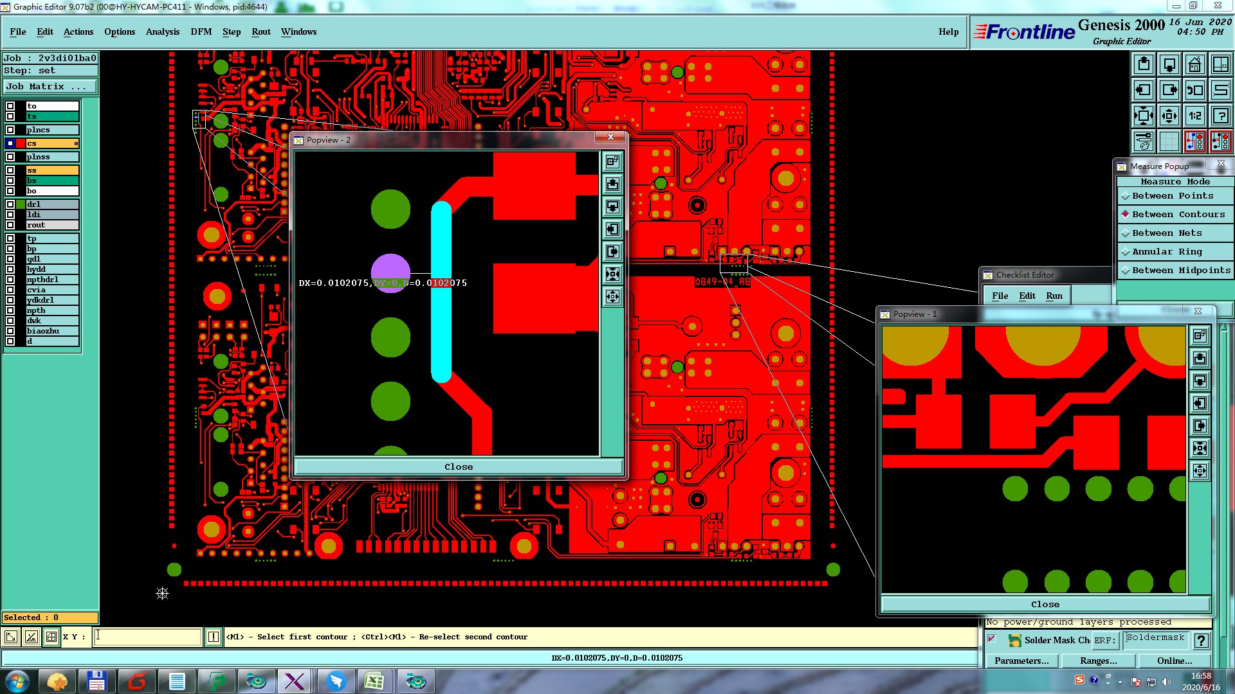Viewport: 1235px width, 694px height.
Task: Click the previous view undo icon
Action: (x=1194, y=90)
